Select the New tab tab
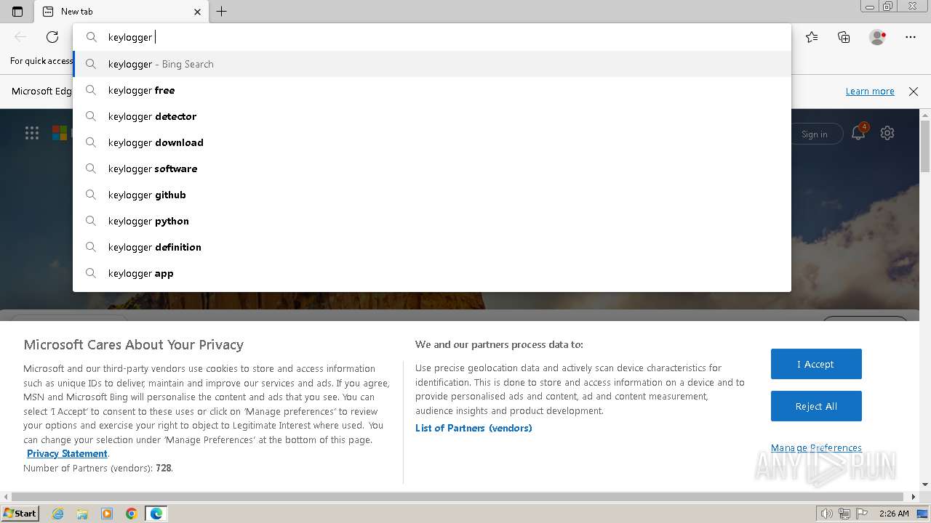 point(122,12)
